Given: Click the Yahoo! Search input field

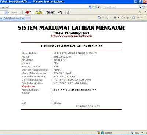Looking at the screenshot, I should [x=121, y=7].
